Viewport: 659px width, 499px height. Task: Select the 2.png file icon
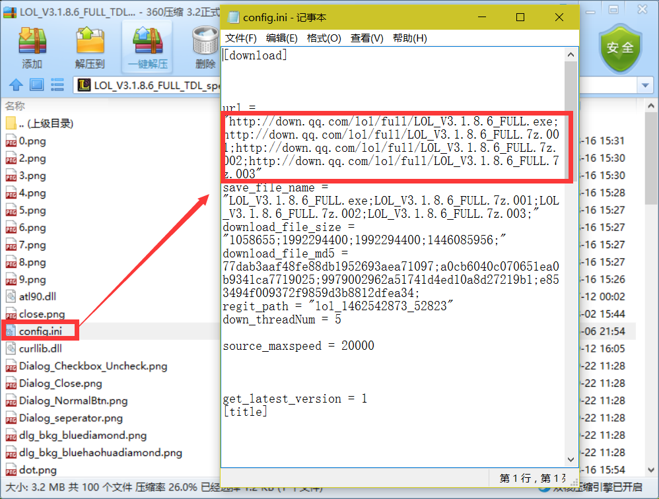11,159
